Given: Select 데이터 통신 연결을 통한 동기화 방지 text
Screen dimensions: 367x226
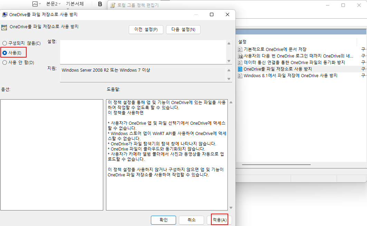Looking at the screenshot, I should [x=294, y=63].
